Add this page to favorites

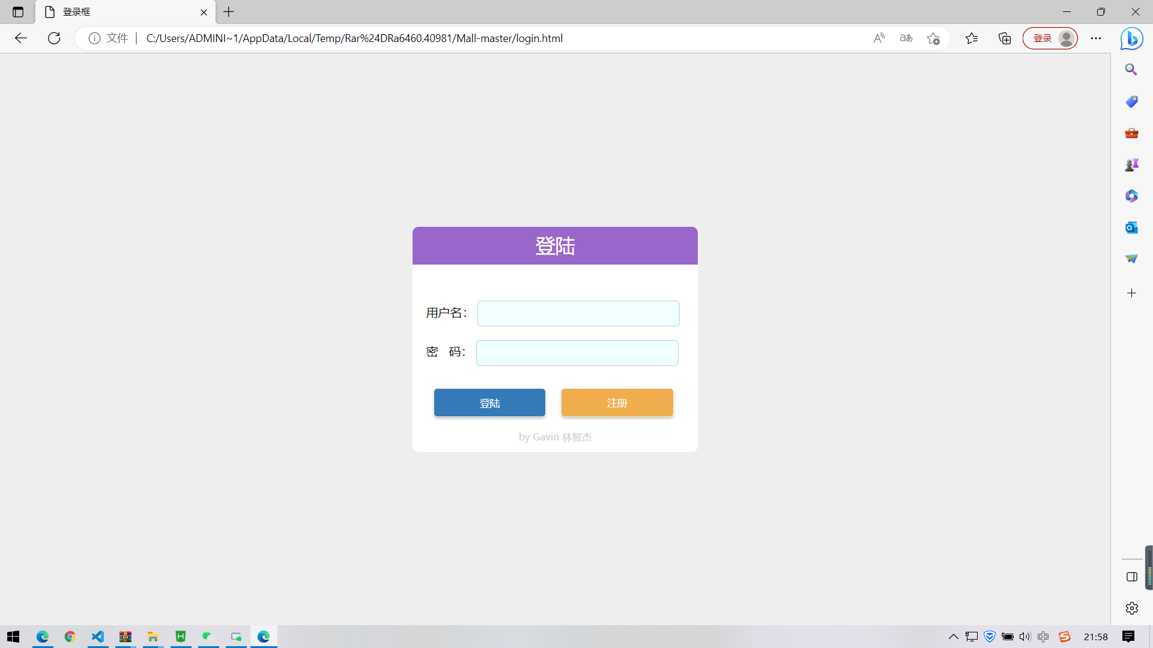(933, 38)
